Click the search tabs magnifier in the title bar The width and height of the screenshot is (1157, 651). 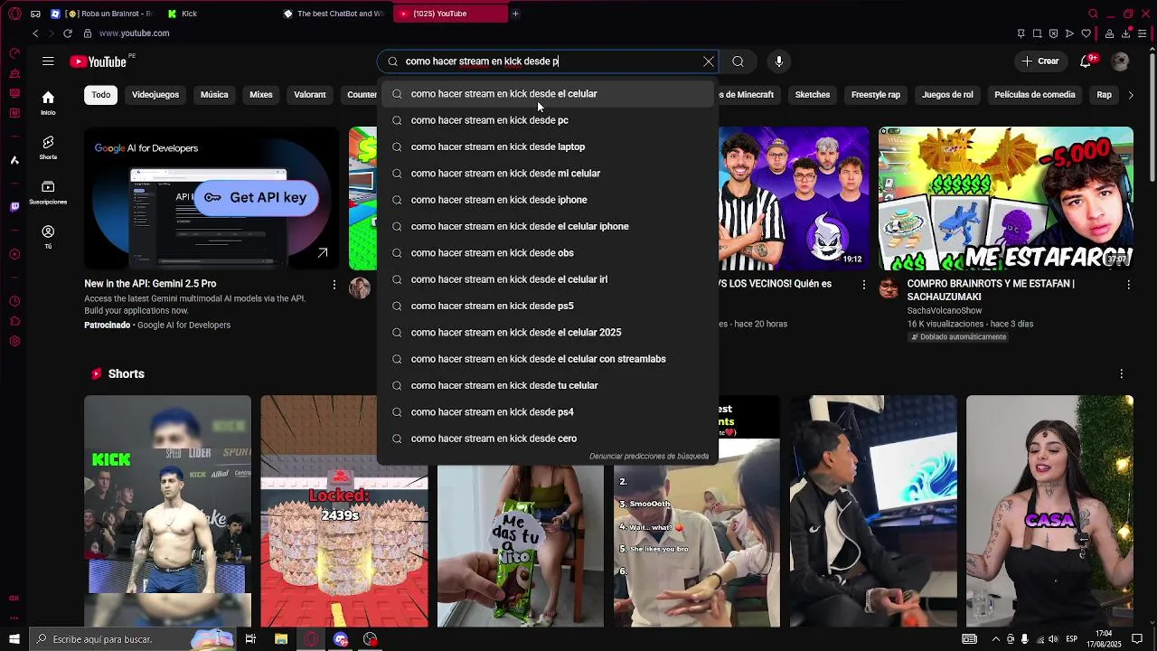pyautogui.click(x=1093, y=14)
